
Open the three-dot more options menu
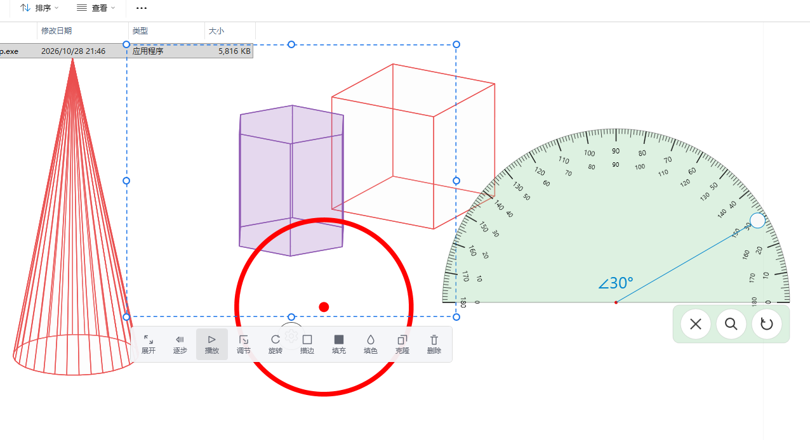[x=142, y=8]
